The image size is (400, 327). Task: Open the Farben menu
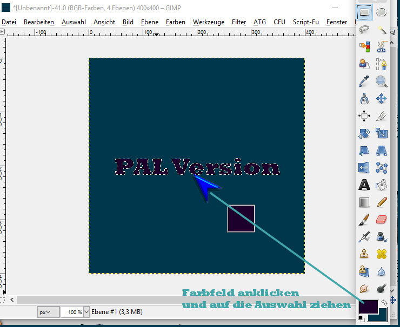(x=176, y=22)
